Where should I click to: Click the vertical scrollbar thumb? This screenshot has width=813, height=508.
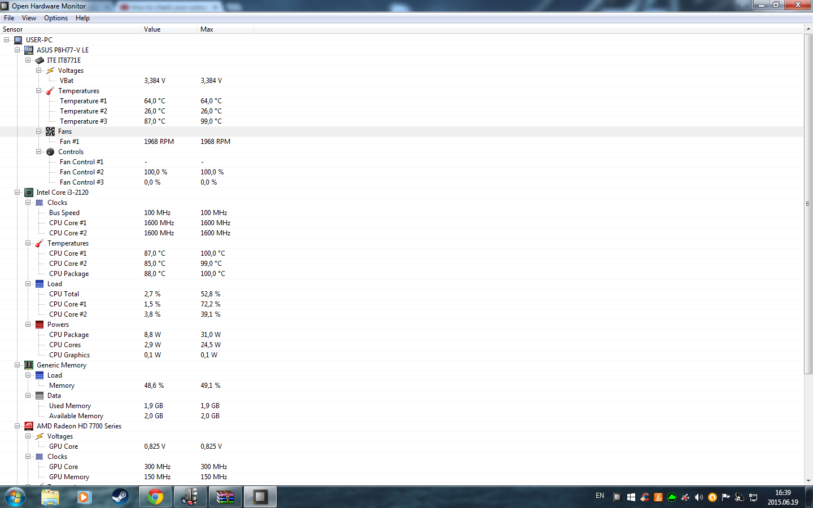(x=808, y=204)
